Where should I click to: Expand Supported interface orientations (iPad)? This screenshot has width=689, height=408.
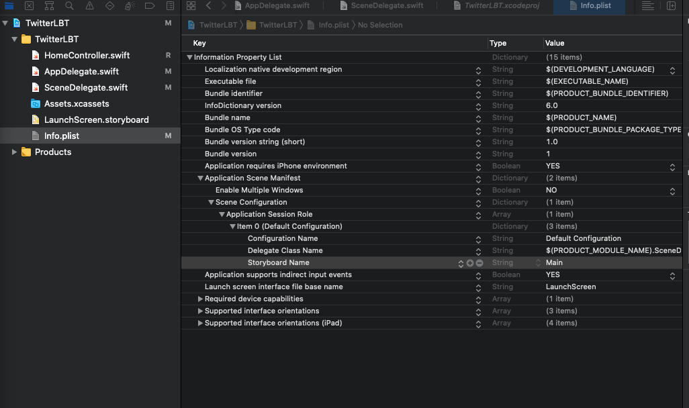point(200,323)
